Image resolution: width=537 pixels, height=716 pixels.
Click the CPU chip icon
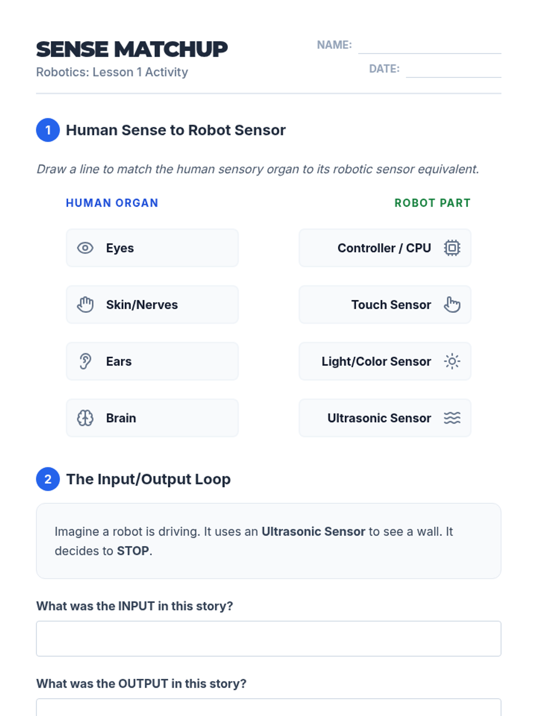pyautogui.click(x=452, y=248)
